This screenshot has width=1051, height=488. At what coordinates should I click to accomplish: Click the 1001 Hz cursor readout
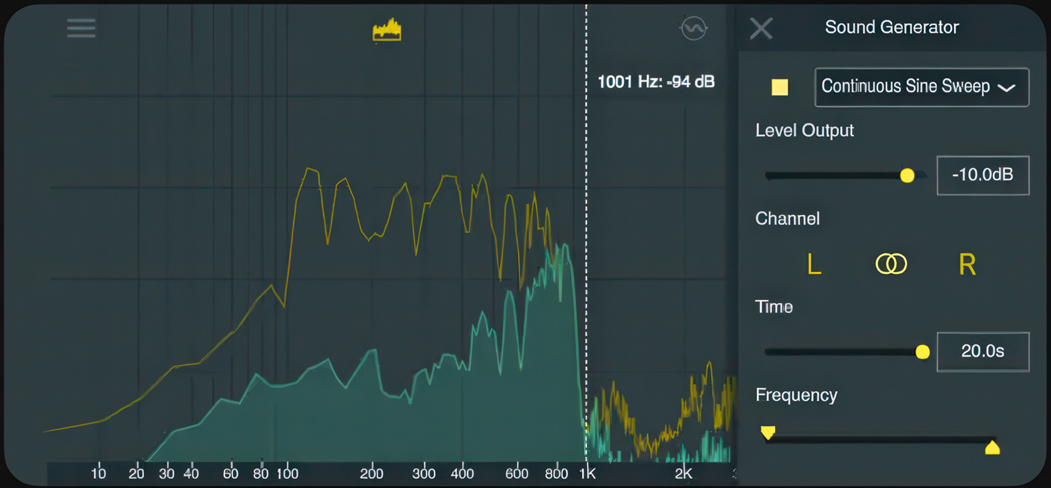[655, 82]
